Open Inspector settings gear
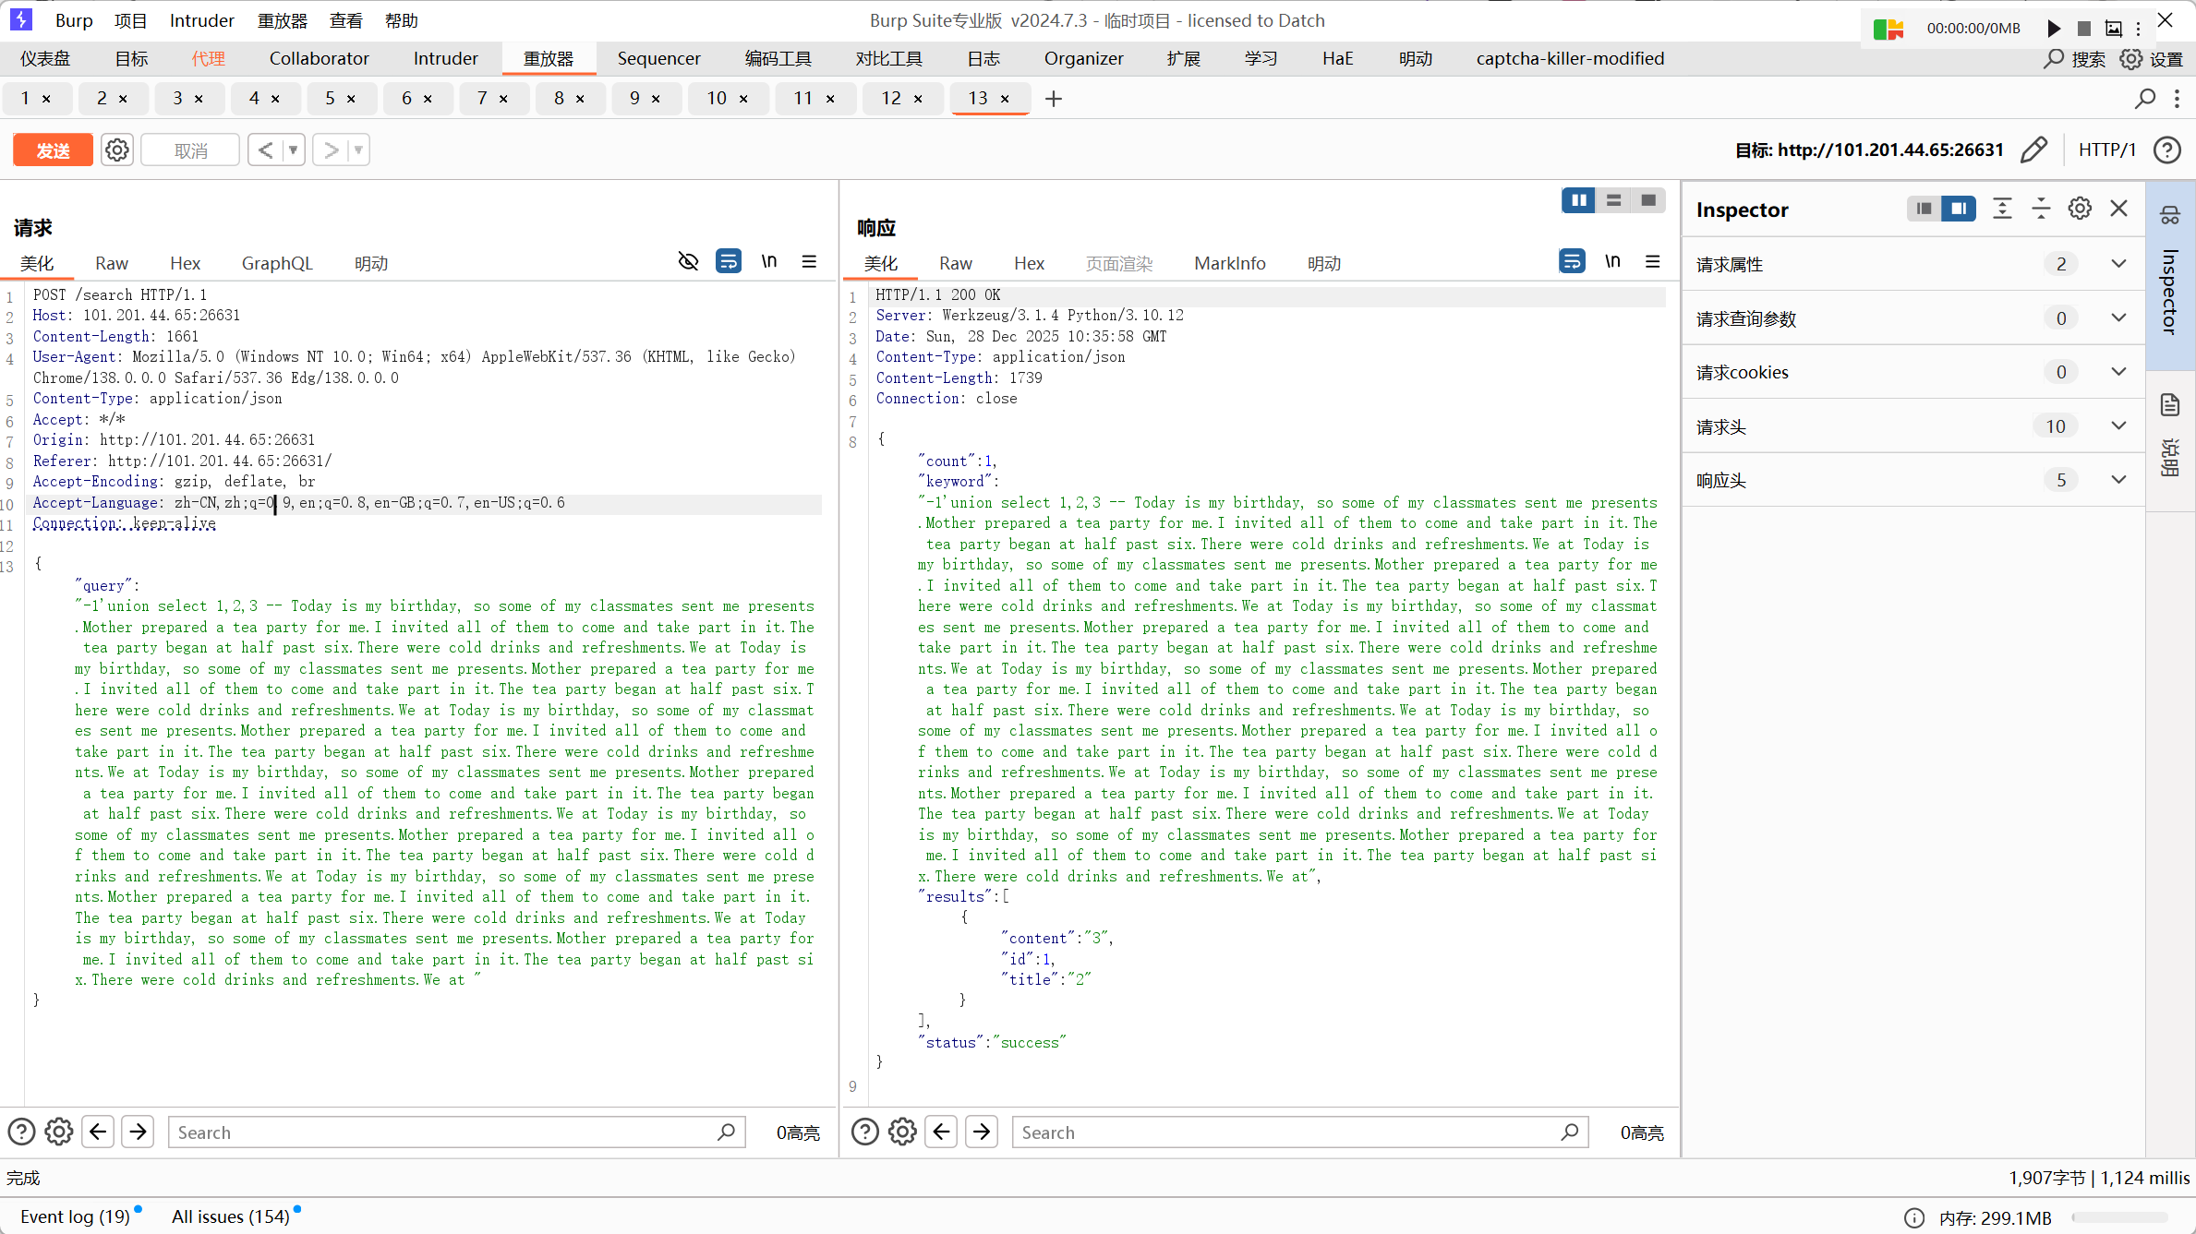The height and width of the screenshot is (1234, 2196). point(2080,209)
